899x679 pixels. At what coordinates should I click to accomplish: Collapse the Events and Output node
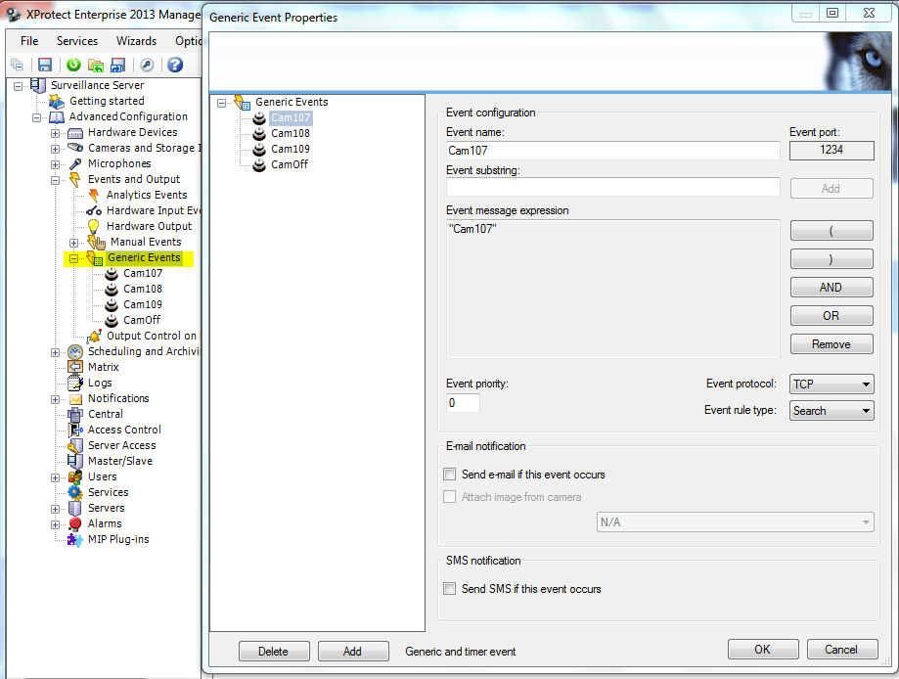[x=55, y=180]
